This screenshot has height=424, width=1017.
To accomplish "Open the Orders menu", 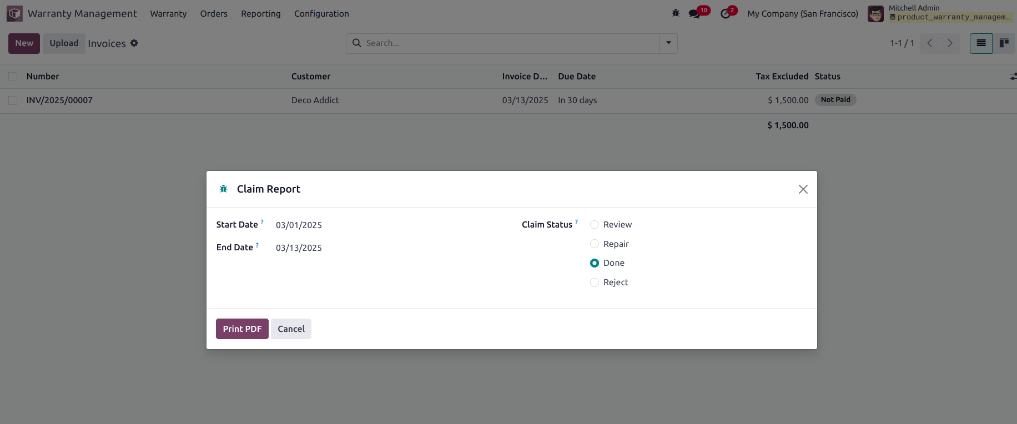I will (214, 14).
